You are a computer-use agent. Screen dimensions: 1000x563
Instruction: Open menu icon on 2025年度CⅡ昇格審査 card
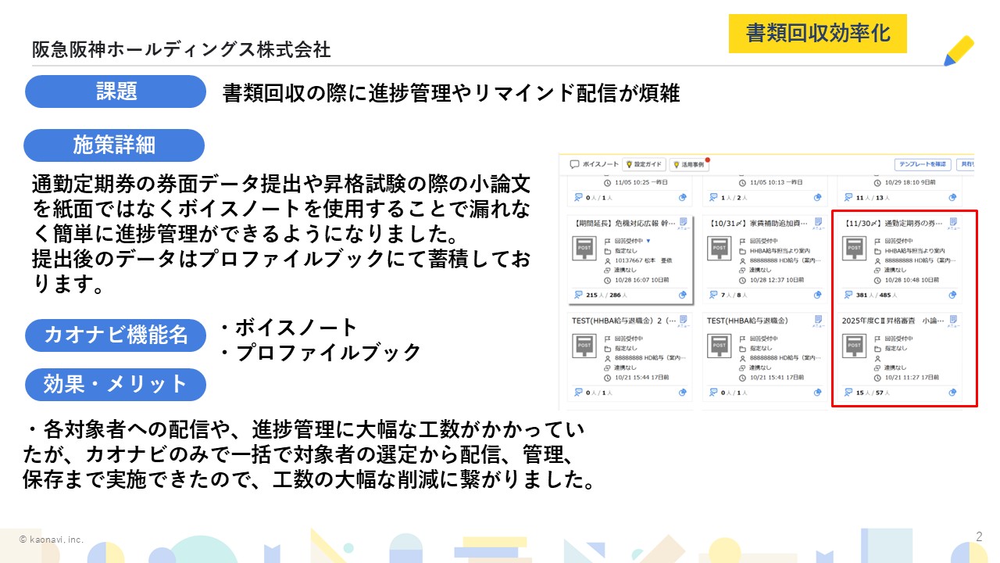[x=952, y=321]
